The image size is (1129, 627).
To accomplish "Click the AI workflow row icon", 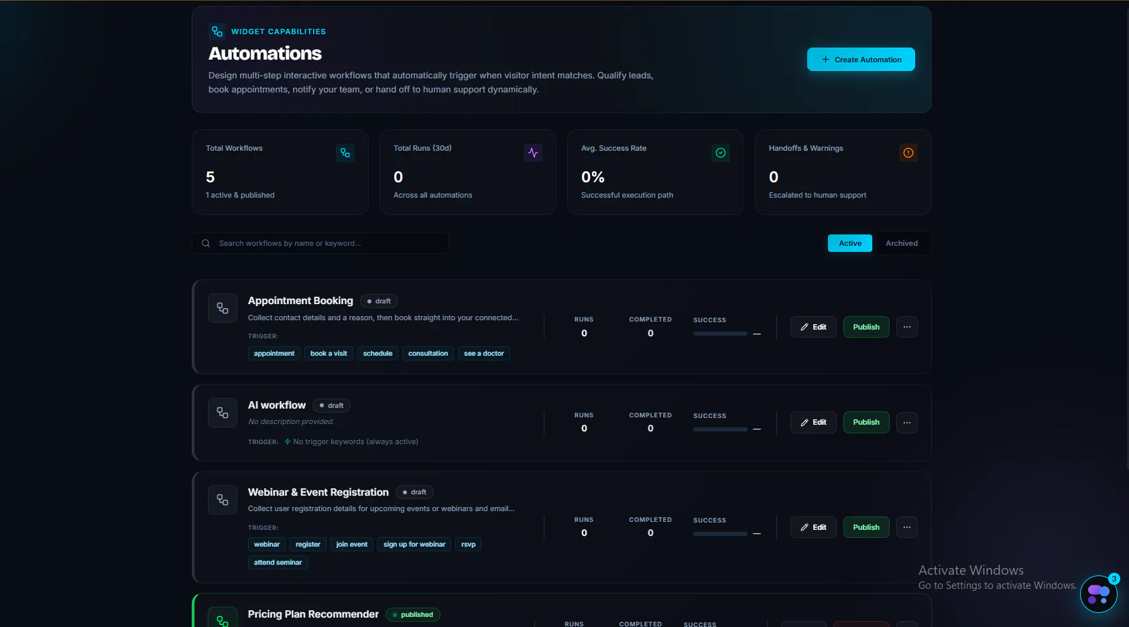I will click(223, 413).
